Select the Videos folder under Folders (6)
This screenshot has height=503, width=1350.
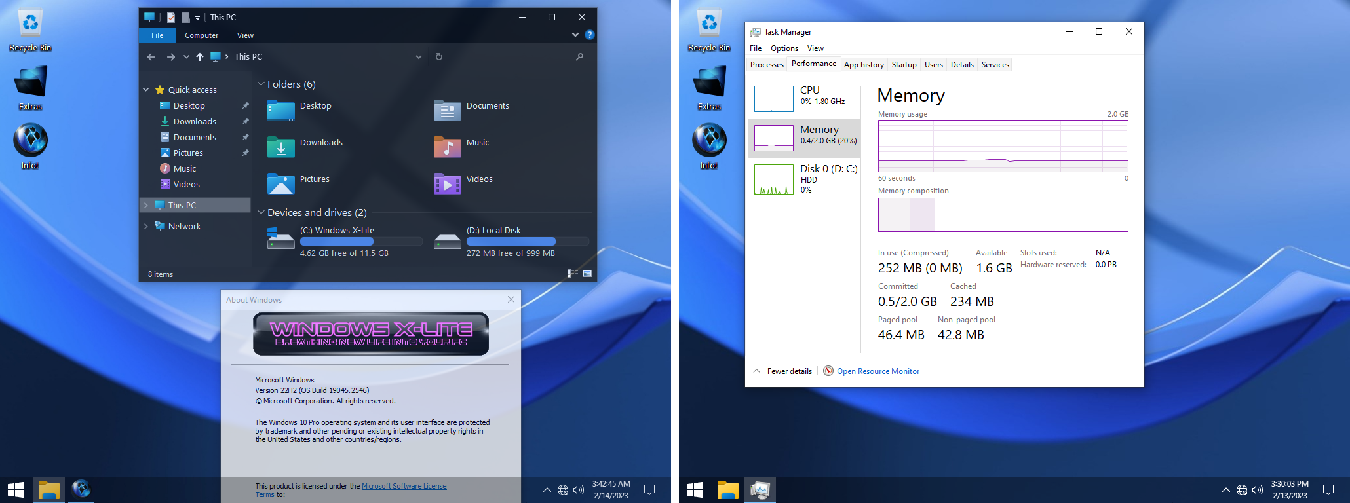(463, 183)
